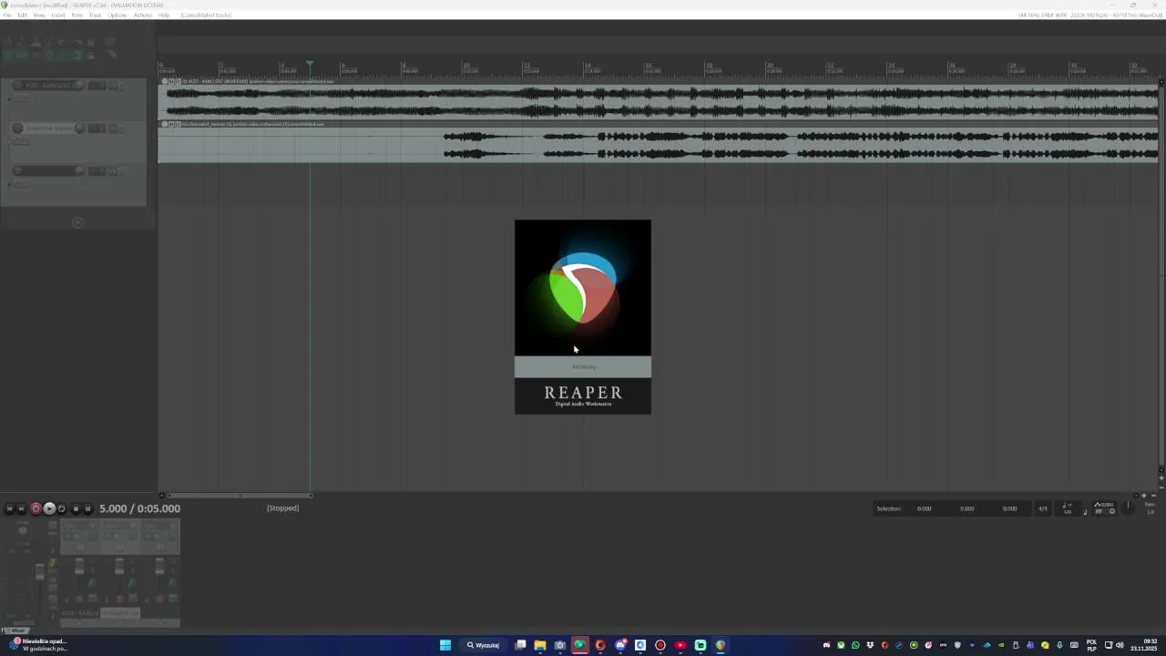Viewport: 1166px width, 656px height.
Task: Open the global automation override control
Action: pos(1104,507)
